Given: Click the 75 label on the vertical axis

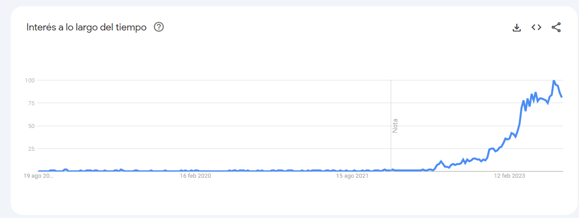Looking at the screenshot, I should (31, 103).
